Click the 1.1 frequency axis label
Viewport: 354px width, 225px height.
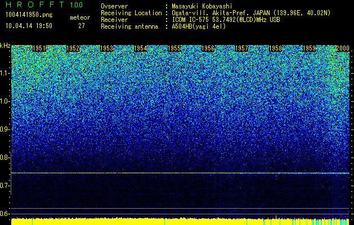click(x=5, y=73)
